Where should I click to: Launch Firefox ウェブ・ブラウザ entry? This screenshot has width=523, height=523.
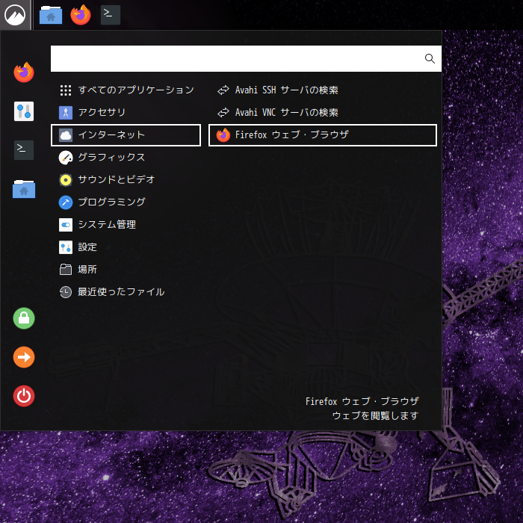(x=323, y=135)
